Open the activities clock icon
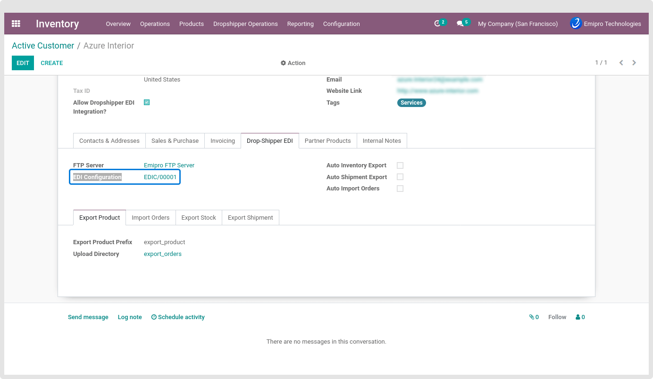Viewport: 653px width, 379px height. [x=438, y=24]
